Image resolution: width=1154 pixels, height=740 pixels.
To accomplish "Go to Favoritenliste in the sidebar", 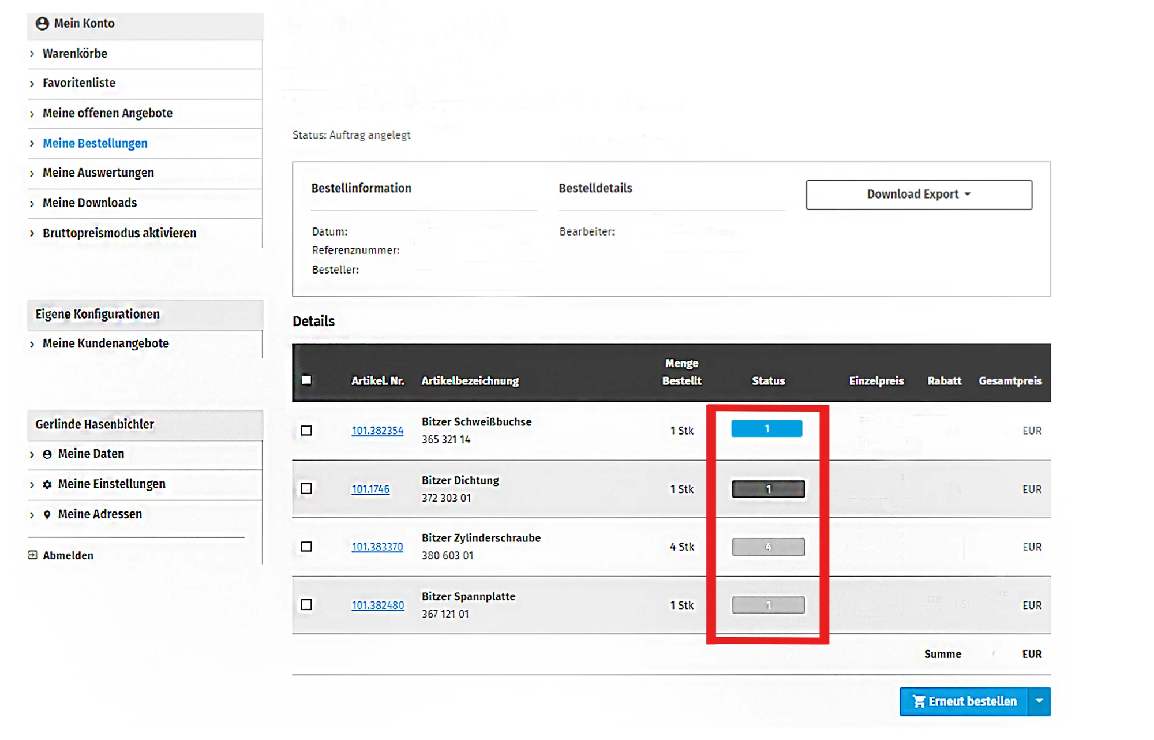I will [x=79, y=83].
